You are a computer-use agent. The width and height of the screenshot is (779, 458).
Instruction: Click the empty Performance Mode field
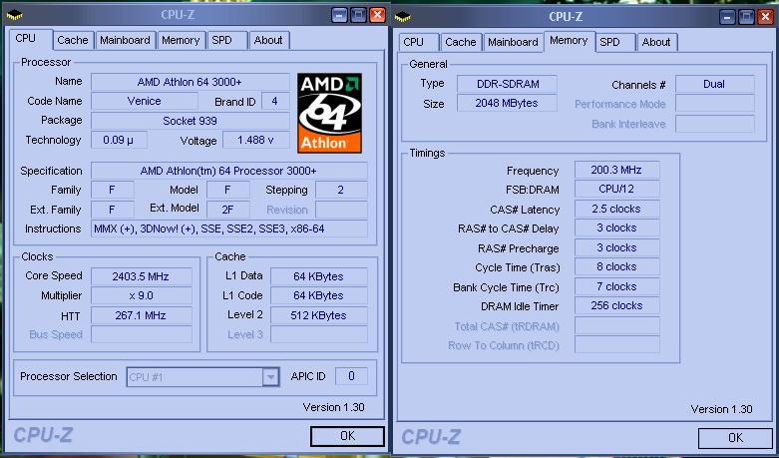(x=714, y=104)
